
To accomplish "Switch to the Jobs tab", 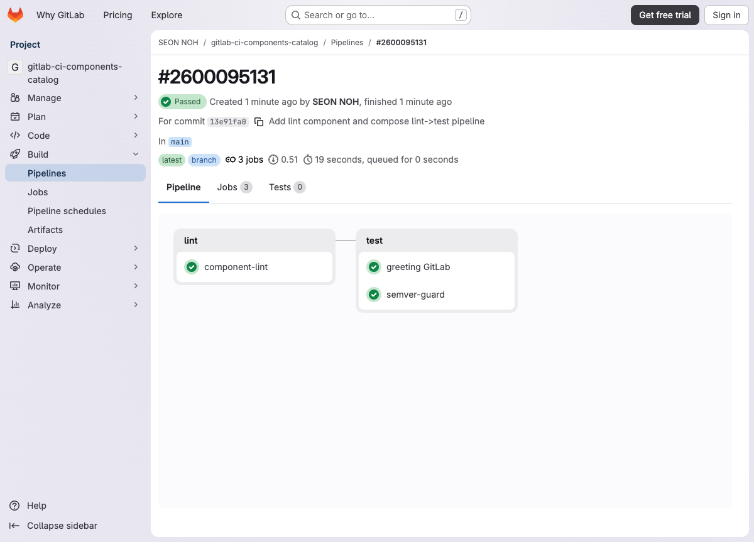I will coord(234,187).
